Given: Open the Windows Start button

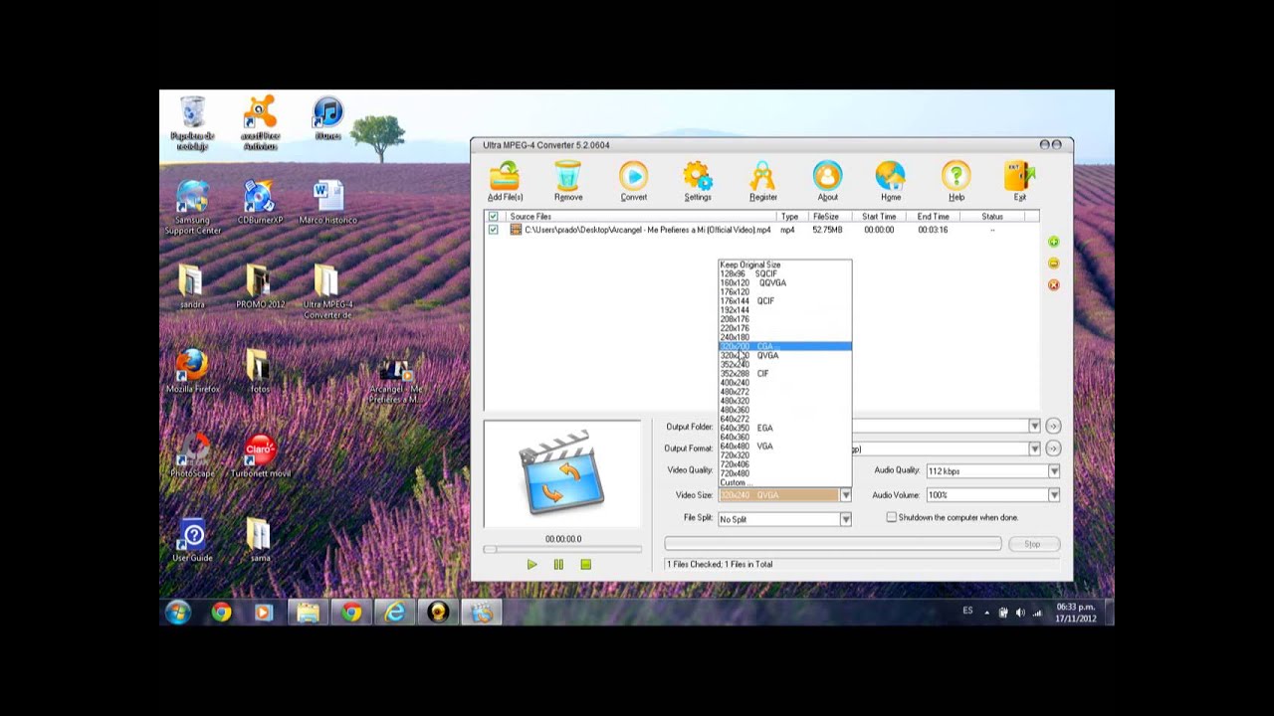Looking at the screenshot, I should (x=178, y=613).
